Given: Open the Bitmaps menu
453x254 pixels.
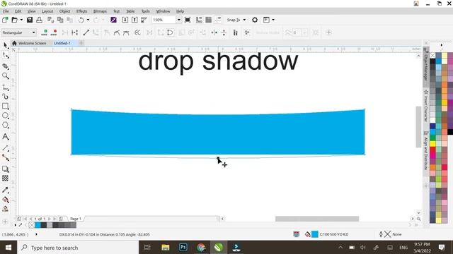Looking at the screenshot, I should coord(100,11).
